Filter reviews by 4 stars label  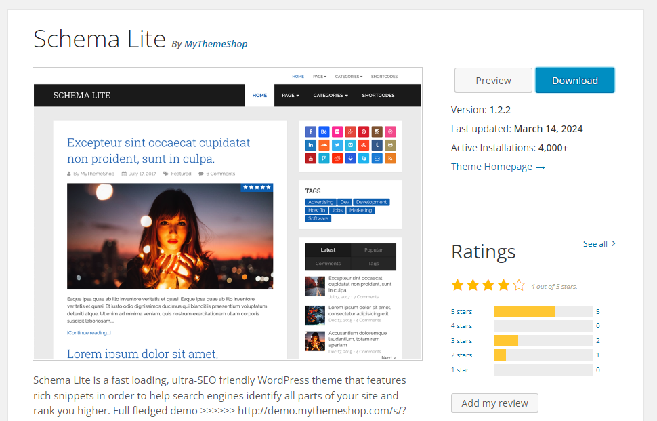pyautogui.click(x=461, y=326)
